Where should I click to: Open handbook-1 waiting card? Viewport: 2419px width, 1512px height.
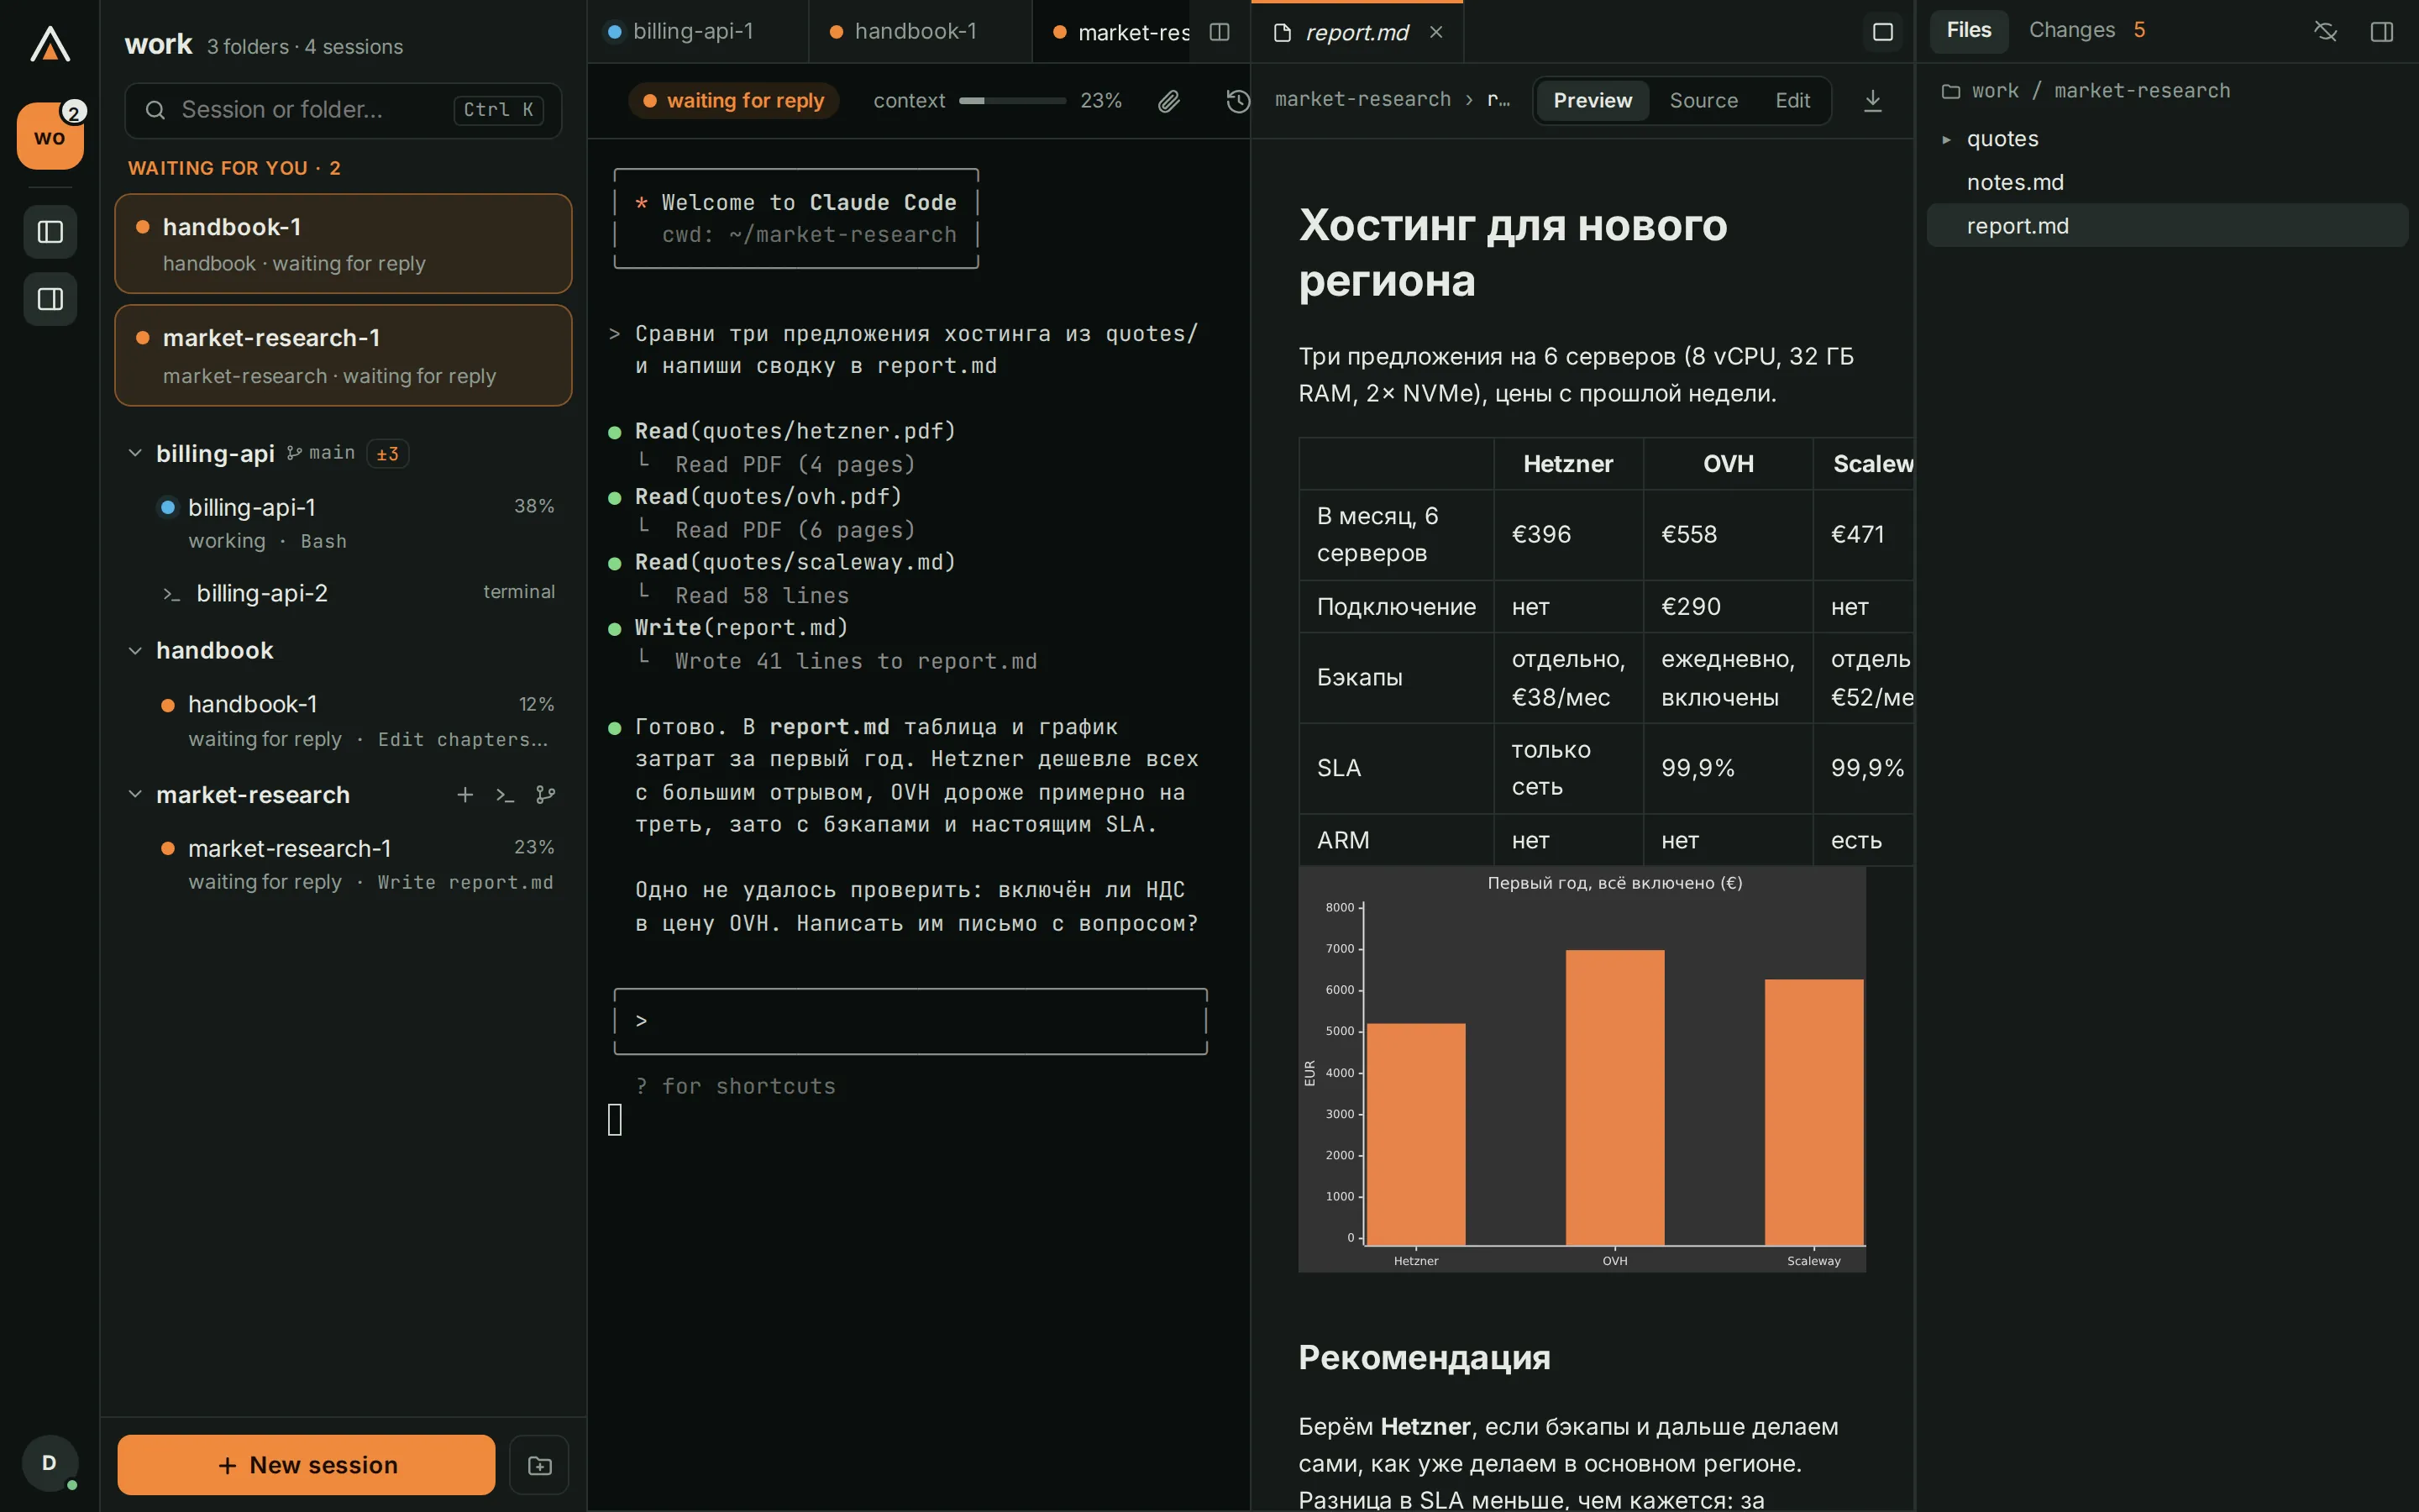[343, 244]
